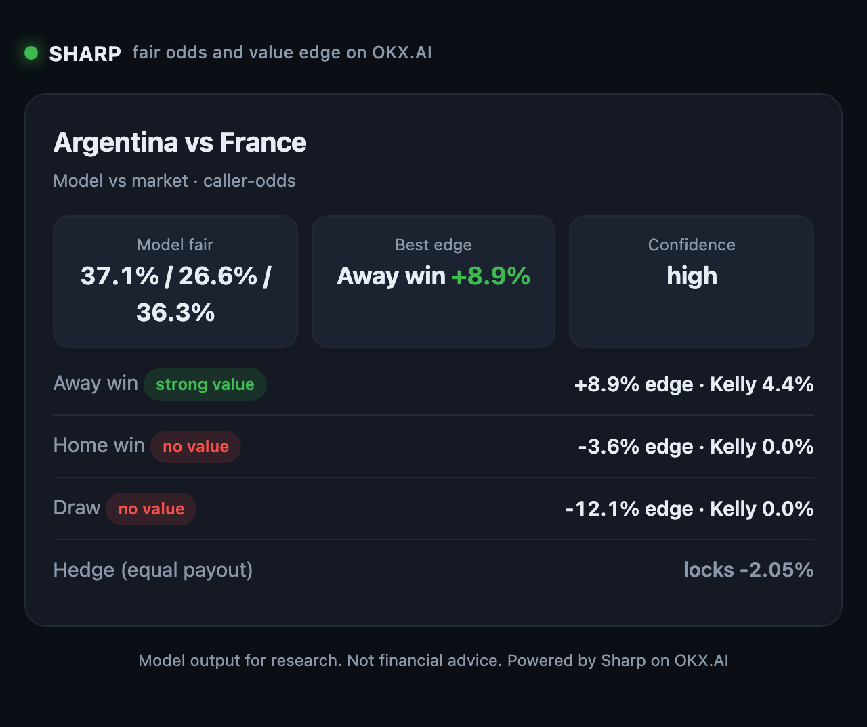Click the locks -2.05% hedge value
This screenshot has height=727, width=867.
(748, 570)
